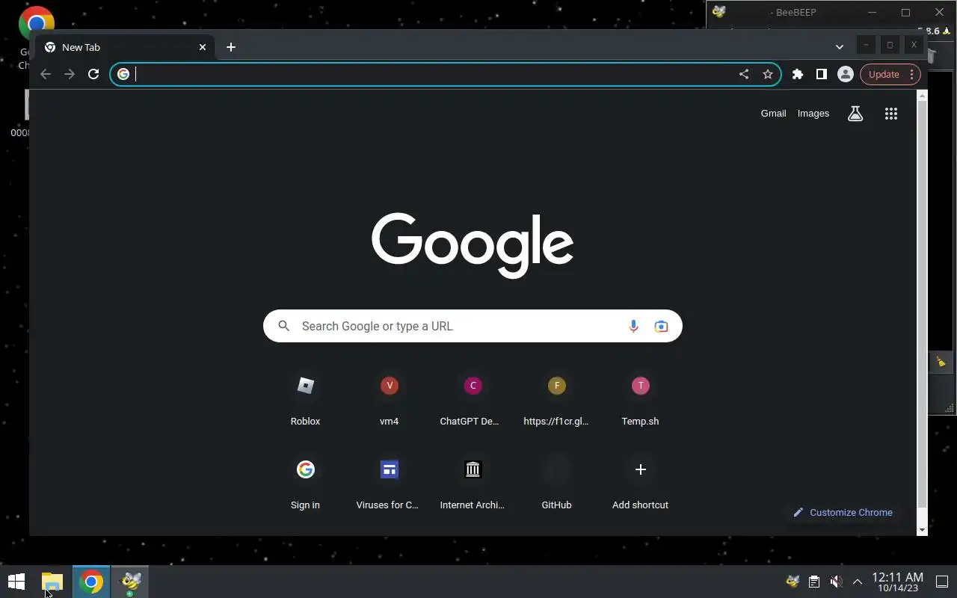
Task: Open the Temp.sh shortcut
Action: pos(640,401)
